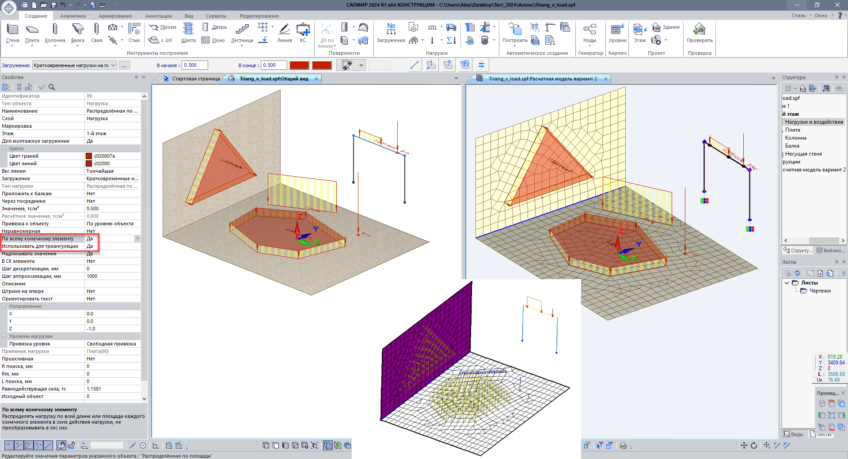Click the Лестница (stairs) tool

(x=242, y=34)
